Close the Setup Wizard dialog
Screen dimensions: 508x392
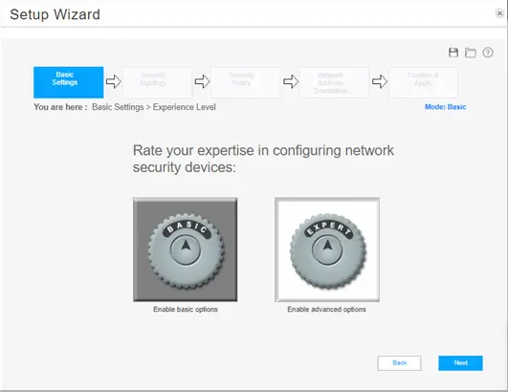pyautogui.click(x=499, y=13)
